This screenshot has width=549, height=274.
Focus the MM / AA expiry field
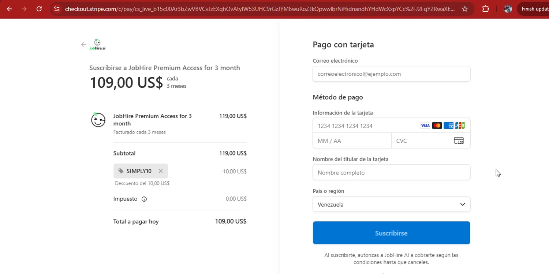tap(352, 140)
